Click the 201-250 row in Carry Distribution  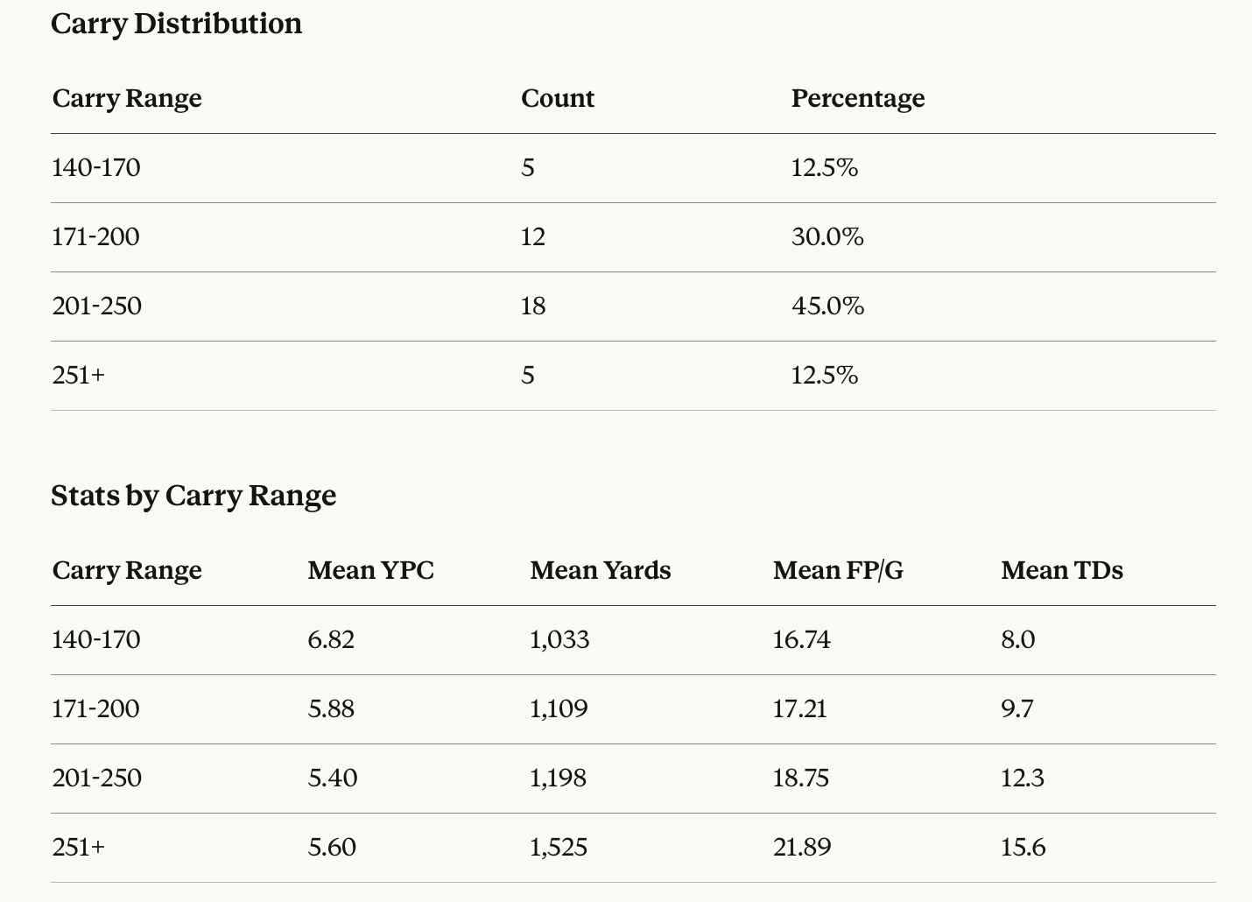click(96, 306)
